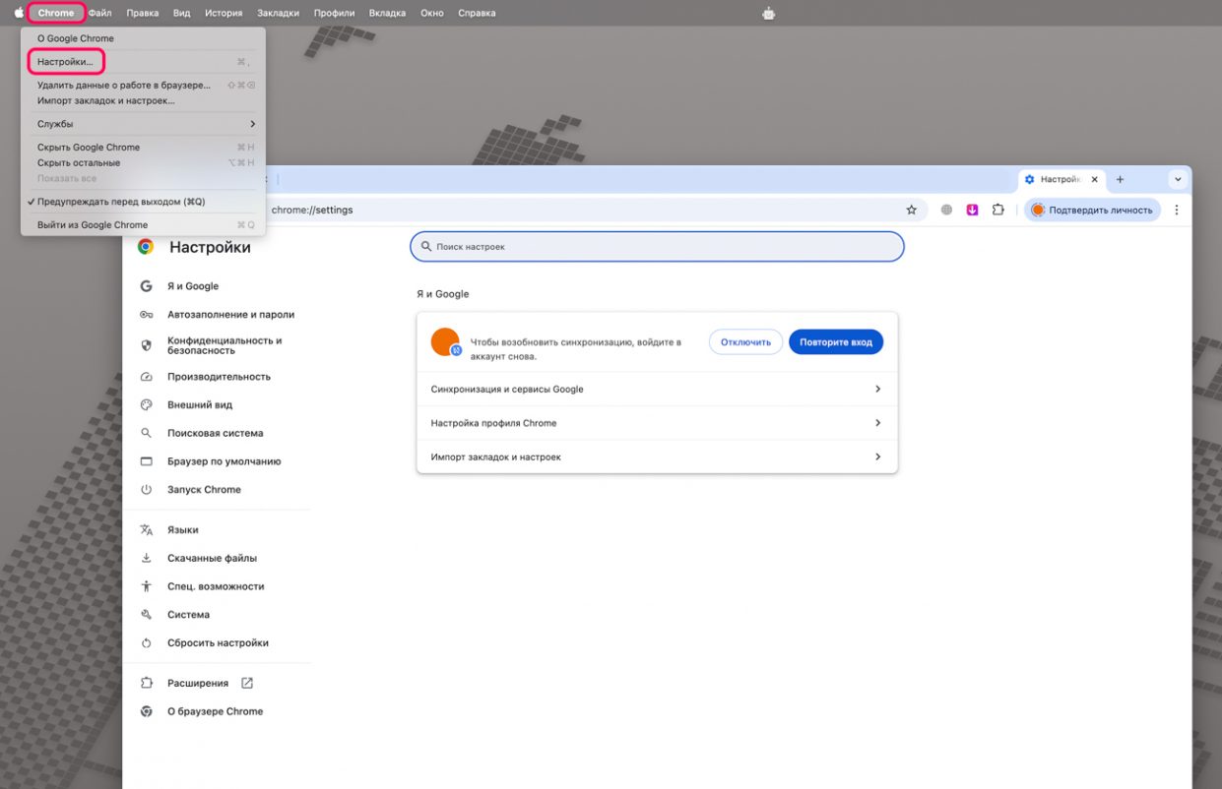1222x789 pixels.
Task: Click the external link icon next to Расширения
Action: (x=247, y=683)
